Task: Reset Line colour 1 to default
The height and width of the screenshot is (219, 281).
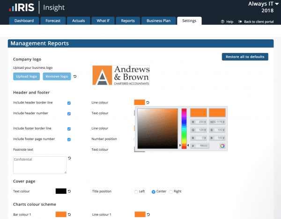Action: [148, 214]
